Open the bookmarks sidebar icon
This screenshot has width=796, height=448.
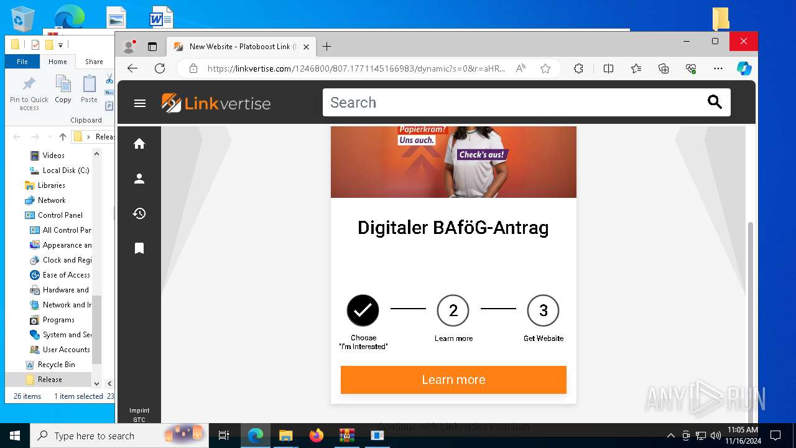139,248
